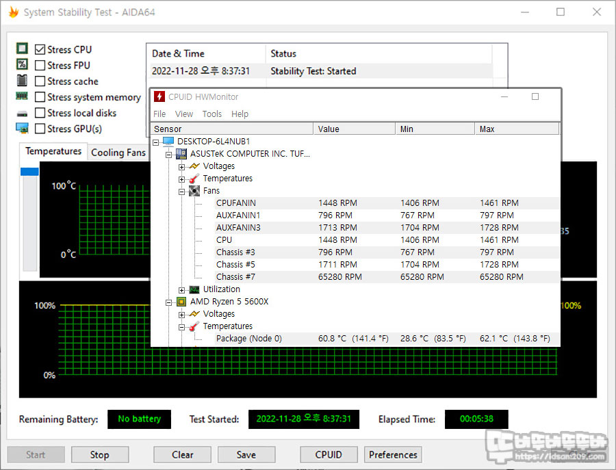616x470 pixels.
Task: Expand the ASUSTeK Voltages node
Action: point(181,167)
